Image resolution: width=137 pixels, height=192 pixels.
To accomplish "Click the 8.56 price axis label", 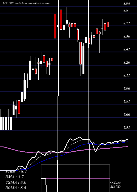I will tap(127, 36).
